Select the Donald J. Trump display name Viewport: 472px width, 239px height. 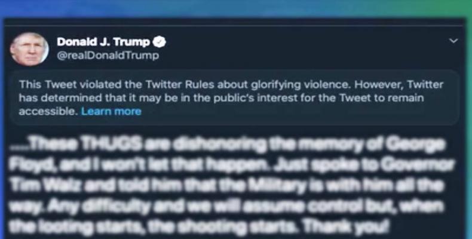(103, 42)
